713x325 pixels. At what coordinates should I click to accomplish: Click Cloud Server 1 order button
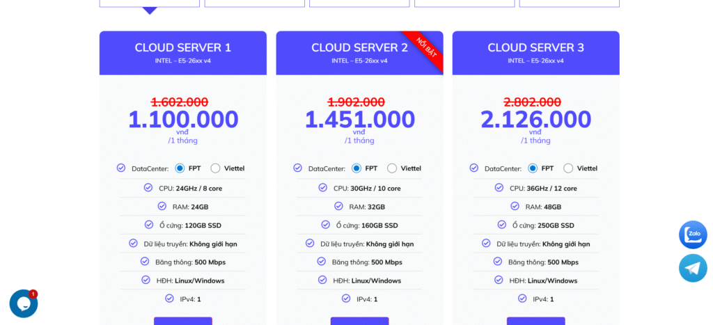[x=183, y=321]
